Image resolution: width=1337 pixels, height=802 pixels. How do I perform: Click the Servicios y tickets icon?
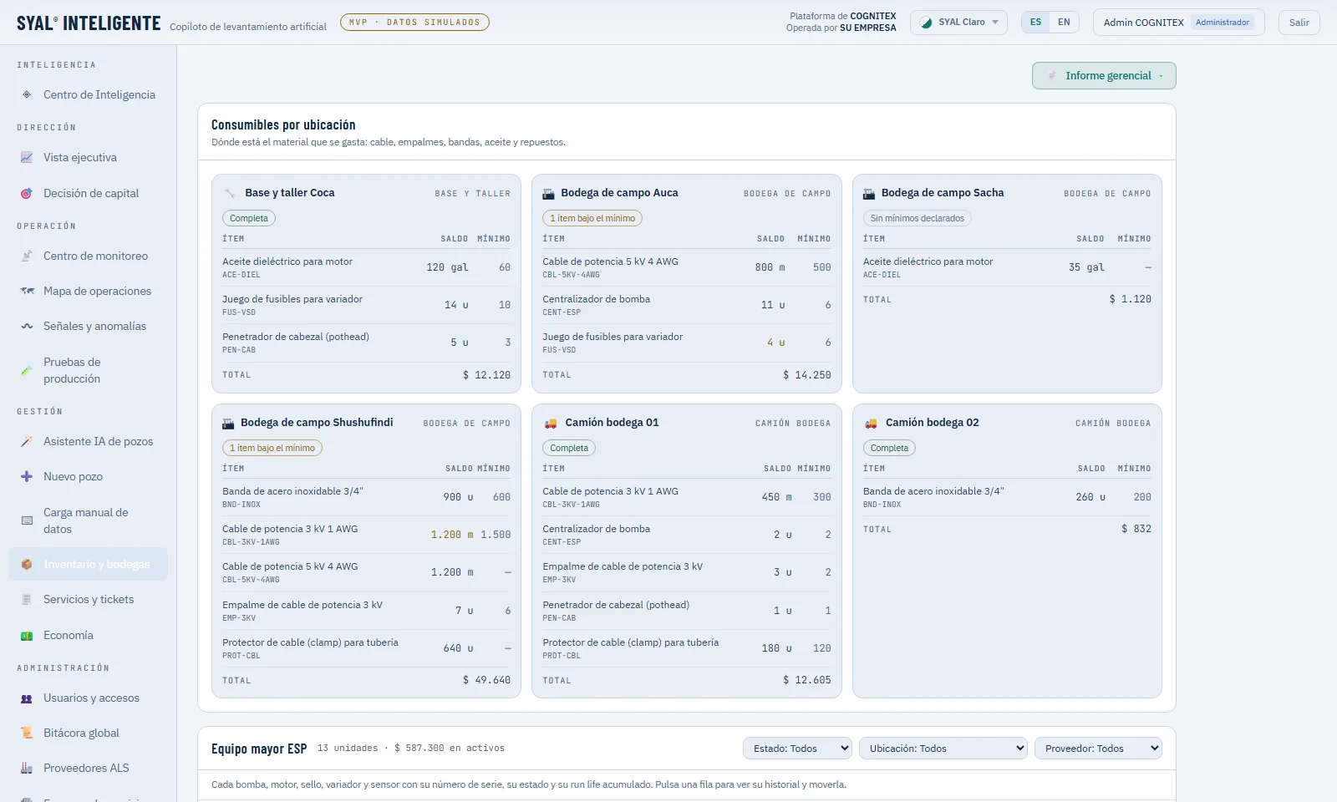click(27, 599)
